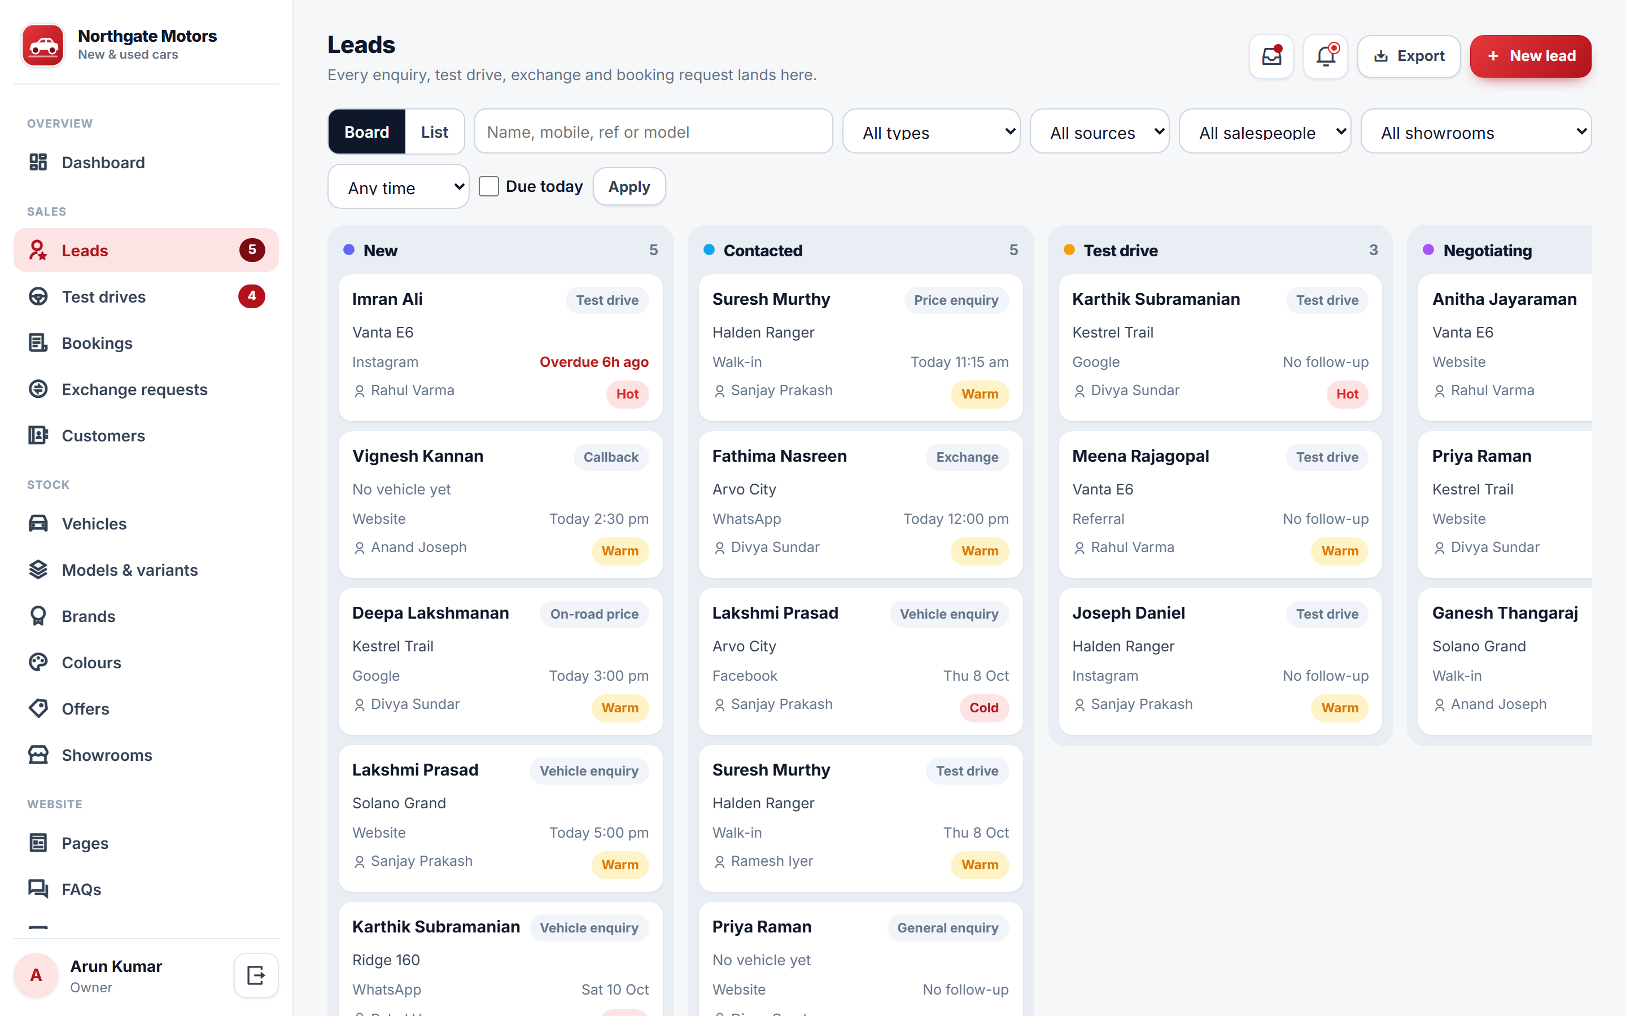This screenshot has height=1016, width=1626.
Task: Click On-road price tag on Deepa Lakshmanan
Action: [594, 614]
